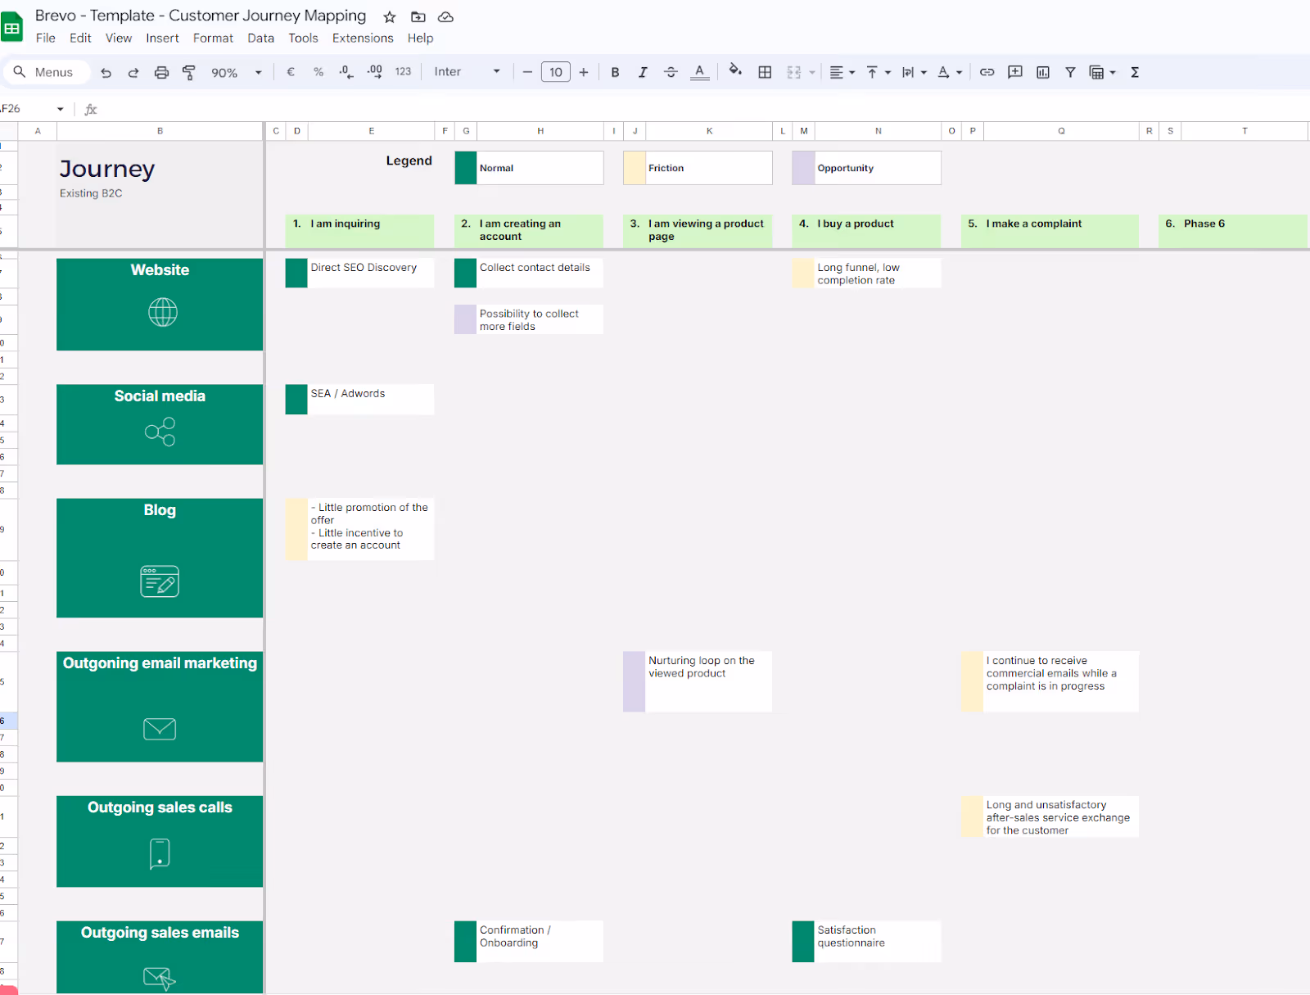This screenshot has width=1310, height=995.
Task: Open more number formats 123
Action: (x=403, y=72)
